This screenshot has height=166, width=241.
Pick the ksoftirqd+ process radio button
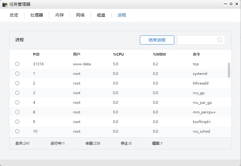tap(17, 122)
